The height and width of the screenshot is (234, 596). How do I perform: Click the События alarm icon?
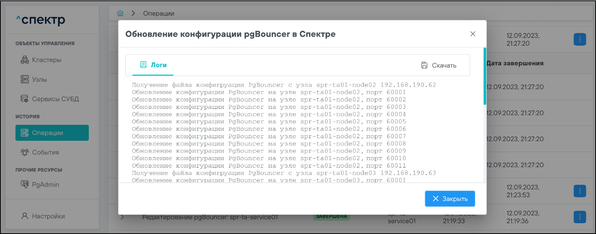click(x=25, y=152)
